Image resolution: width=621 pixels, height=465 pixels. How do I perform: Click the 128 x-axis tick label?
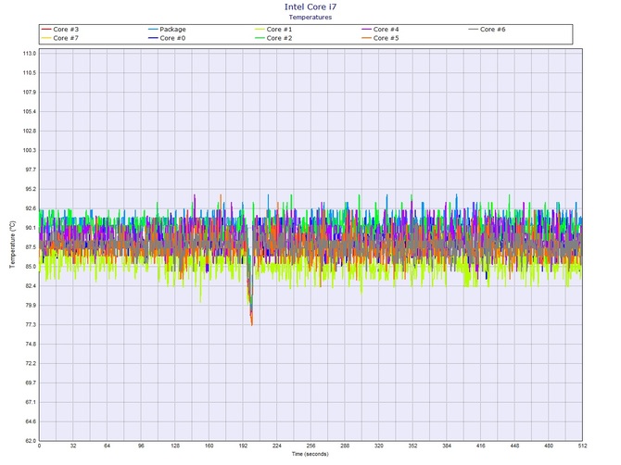(x=175, y=446)
